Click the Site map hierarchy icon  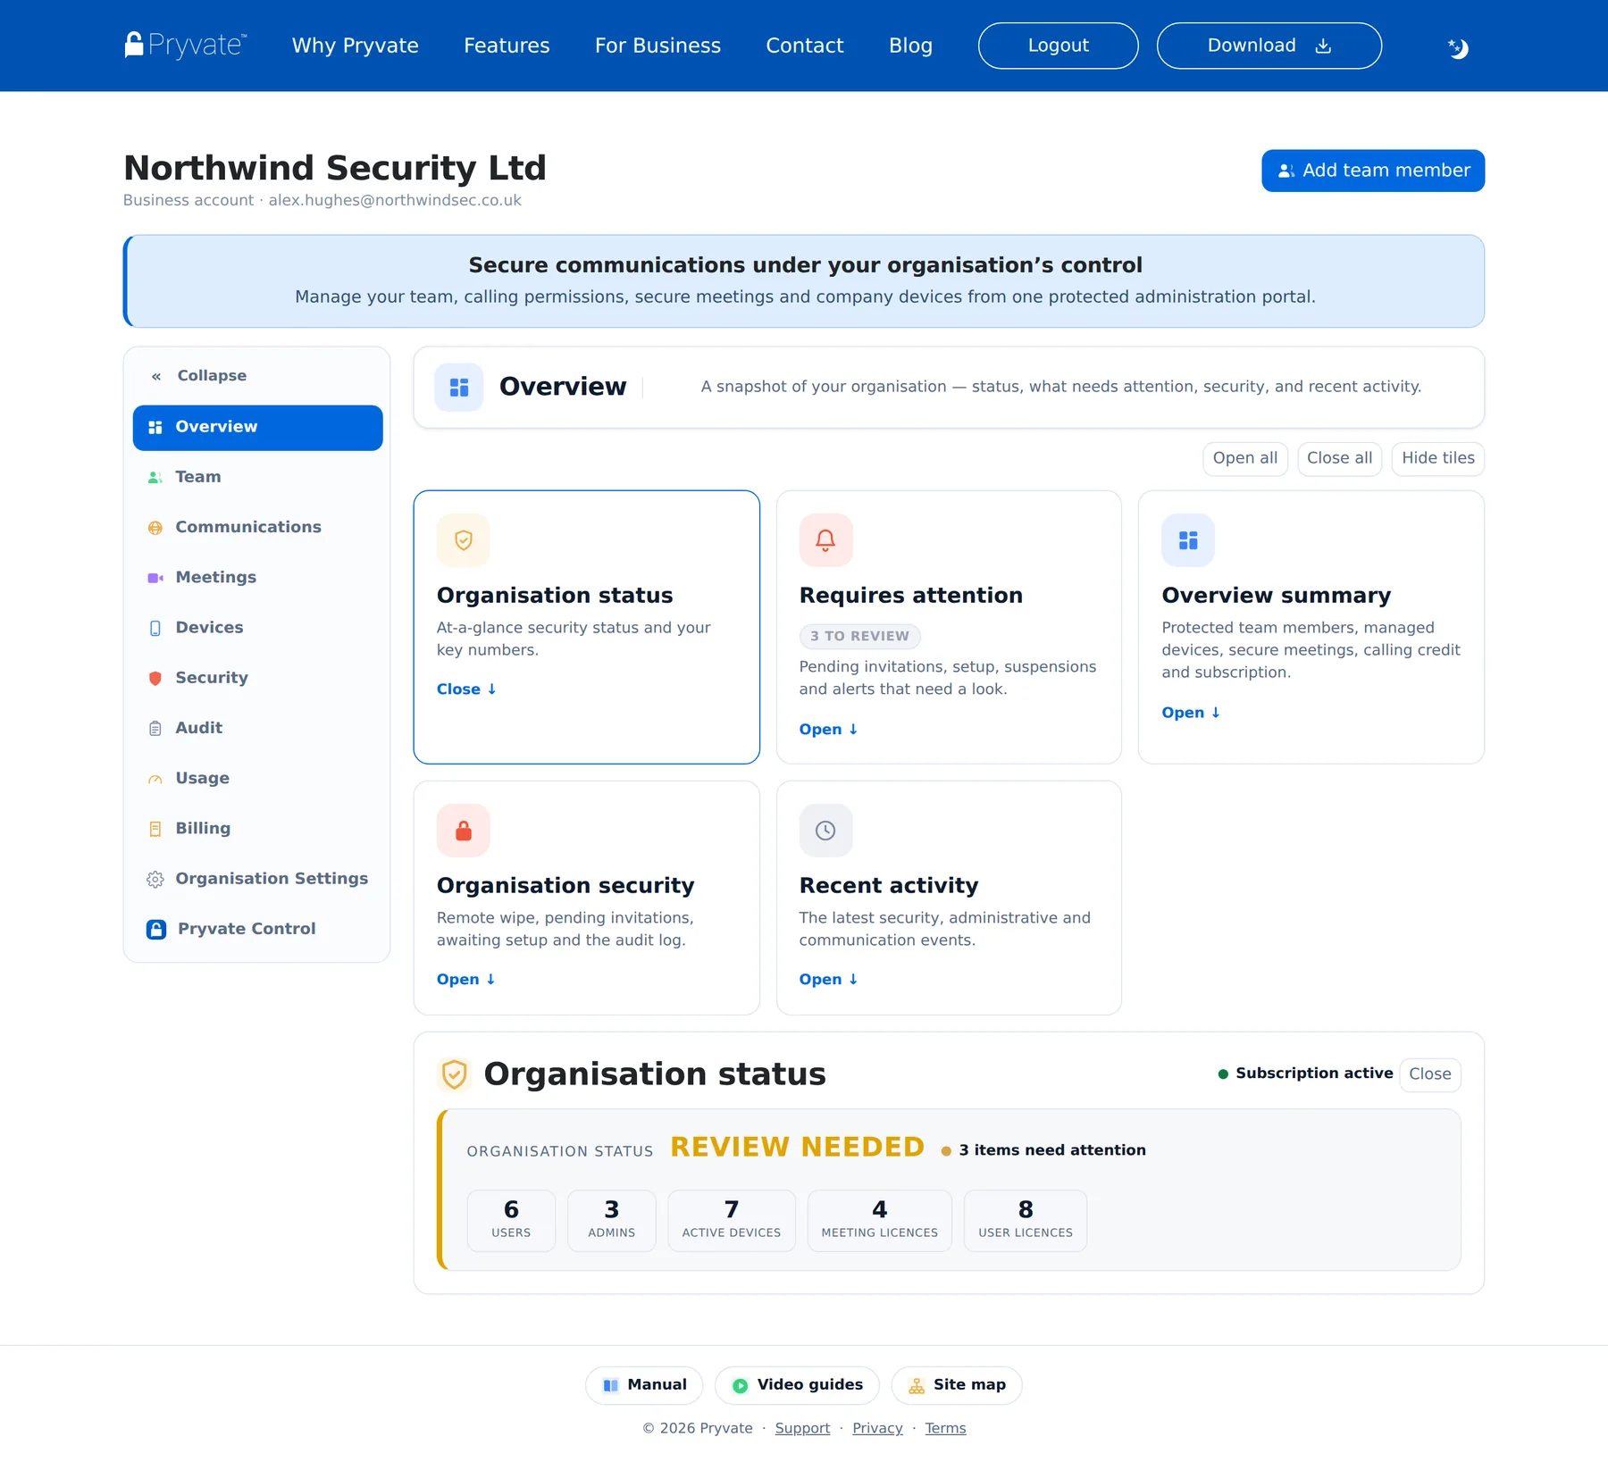(917, 1385)
